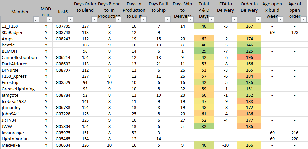308x149 pixels.
Task: Open the Member column sort filter button
Action: coord(36,19)
